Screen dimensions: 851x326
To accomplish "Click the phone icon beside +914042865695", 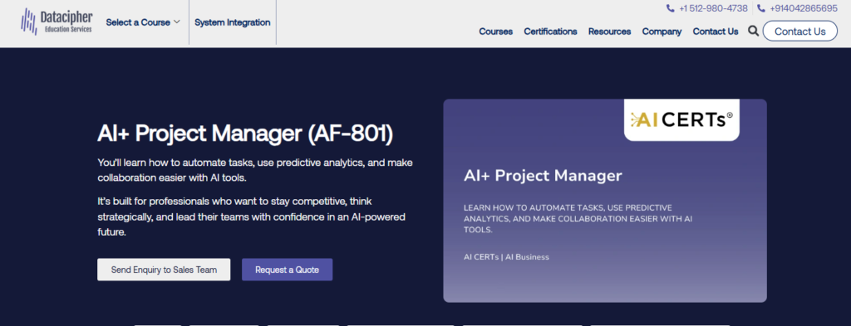I will [x=761, y=8].
